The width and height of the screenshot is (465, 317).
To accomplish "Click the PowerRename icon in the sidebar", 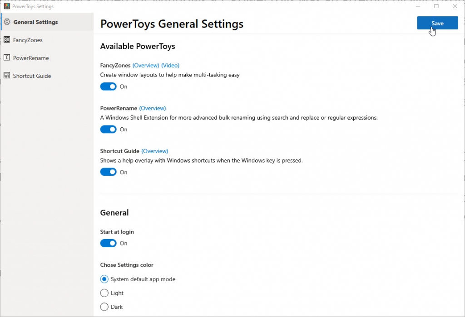I will pos(6,58).
